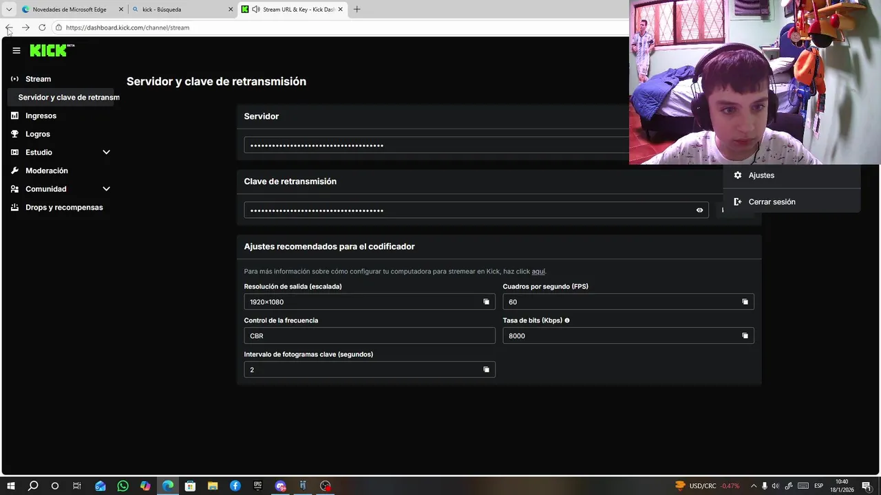881x495 pixels.
Task: Open Copilot from the taskbar
Action: [x=145, y=486]
